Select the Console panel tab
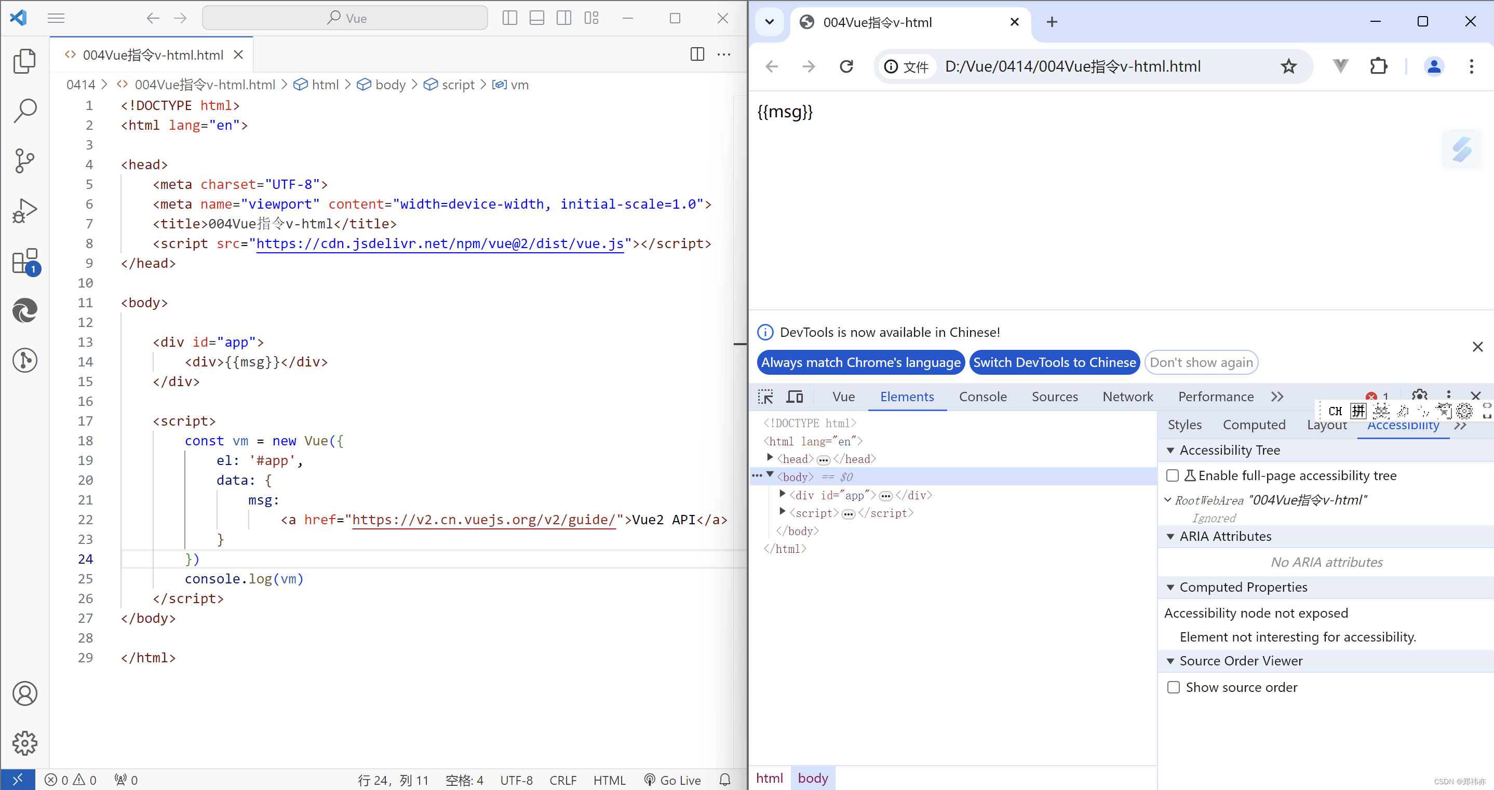Image resolution: width=1494 pixels, height=790 pixels. tap(982, 396)
